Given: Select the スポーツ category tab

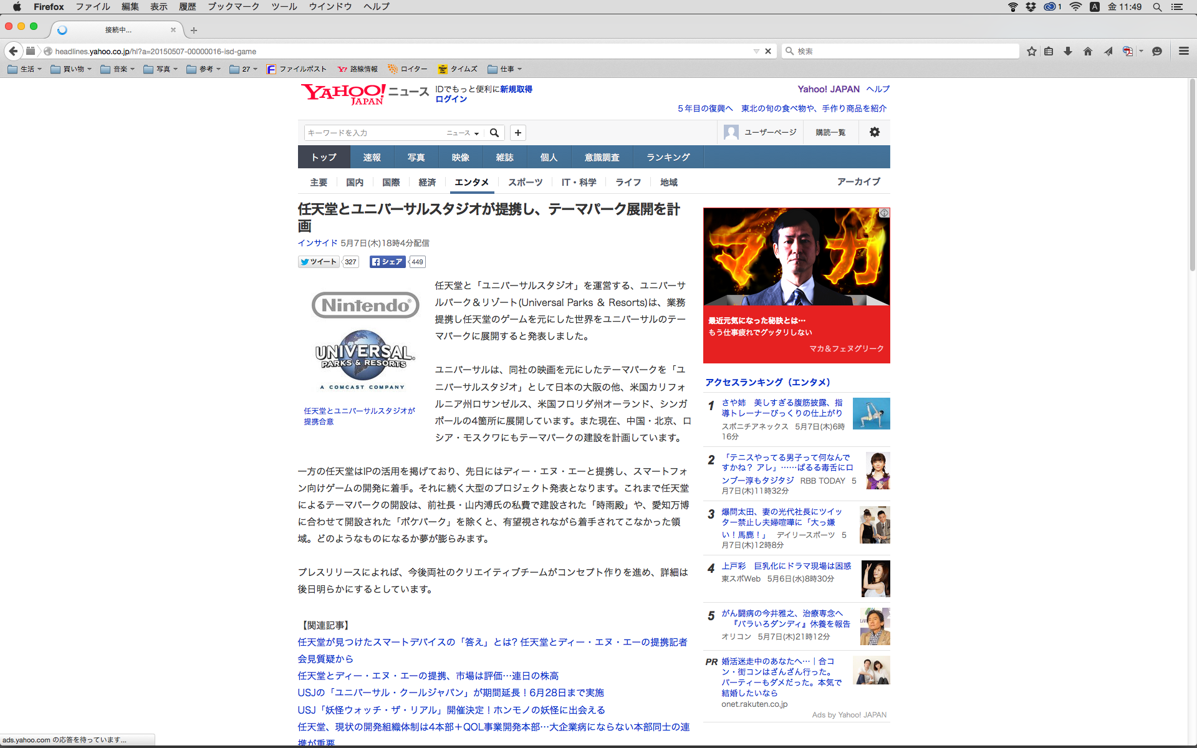Looking at the screenshot, I should pyautogui.click(x=525, y=182).
